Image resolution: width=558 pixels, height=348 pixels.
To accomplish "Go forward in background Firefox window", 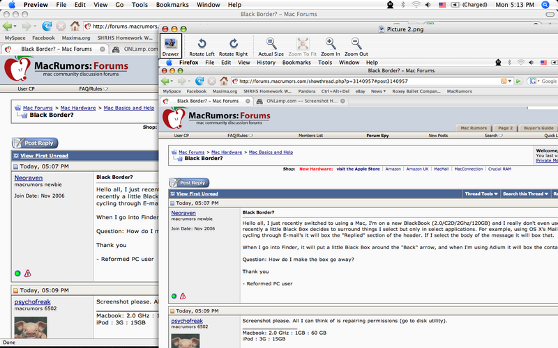I will [x=27, y=26].
